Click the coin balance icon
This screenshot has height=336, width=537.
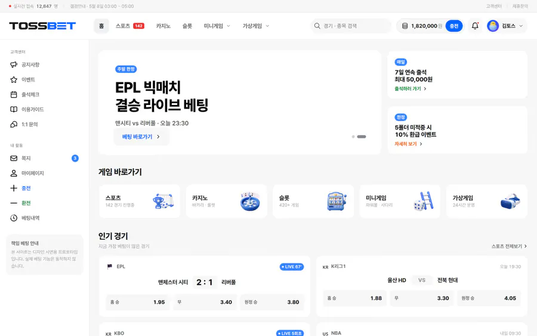pos(405,26)
